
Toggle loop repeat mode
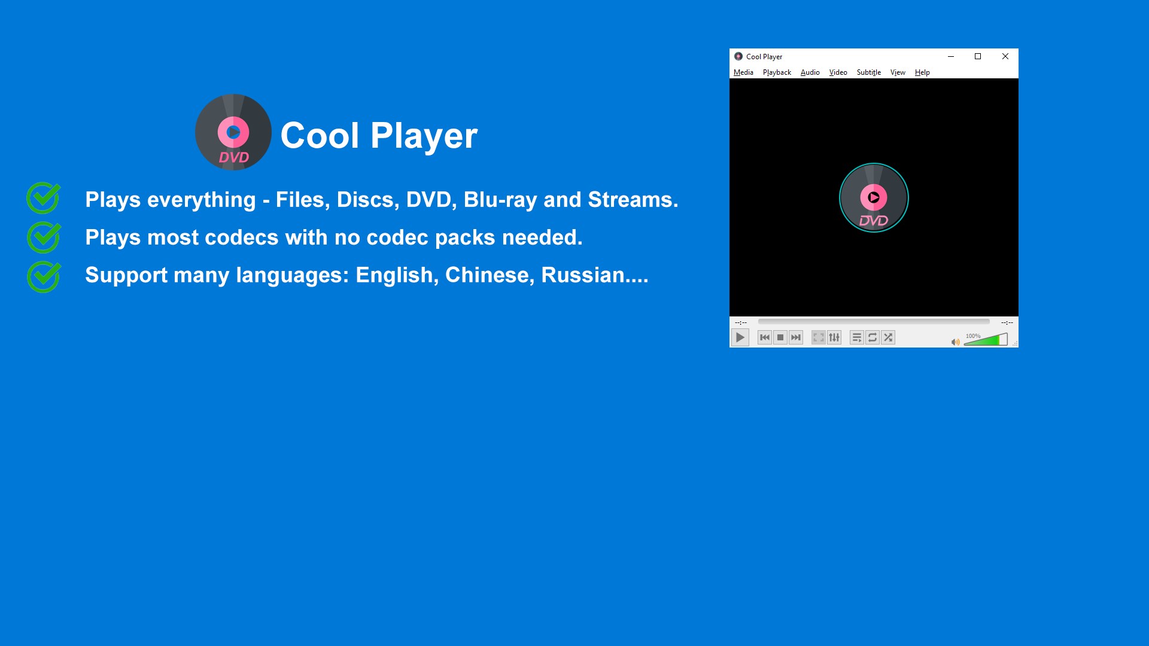click(872, 337)
